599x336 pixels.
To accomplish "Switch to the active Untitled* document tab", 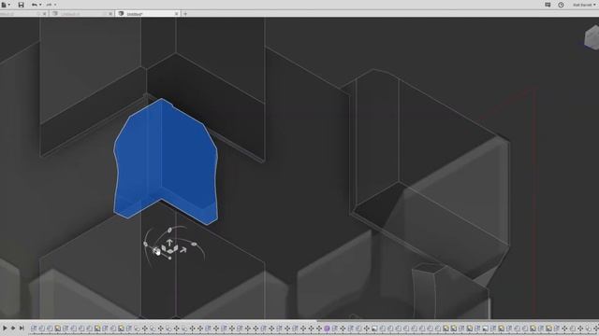I will coord(147,14).
